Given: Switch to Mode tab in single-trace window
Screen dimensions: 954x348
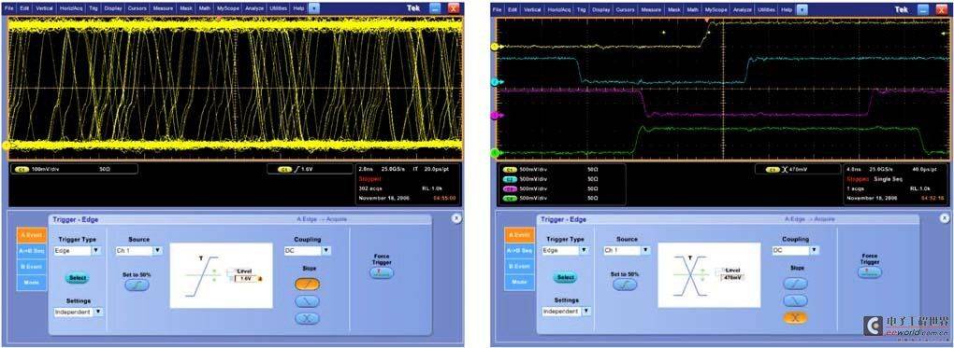Looking at the screenshot, I should tap(32, 283).
